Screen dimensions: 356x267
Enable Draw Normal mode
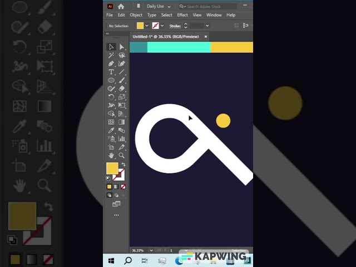click(110, 195)
